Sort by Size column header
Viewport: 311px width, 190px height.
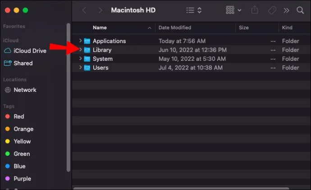click(243, 27)
